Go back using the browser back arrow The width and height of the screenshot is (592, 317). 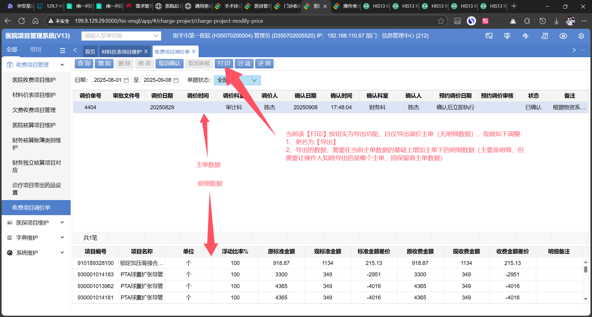(8, 21)
